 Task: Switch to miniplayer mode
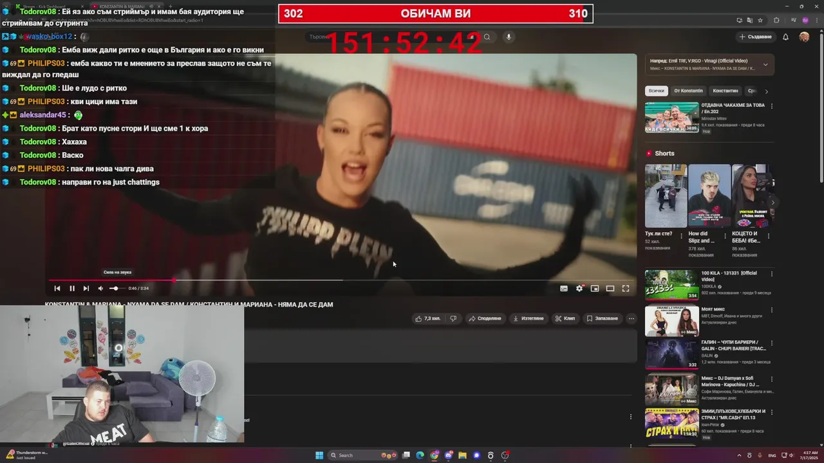[x=595, y=289]
